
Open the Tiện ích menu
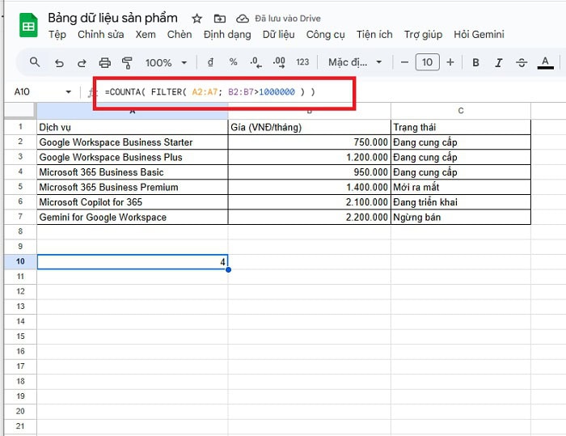pyautogui.click(x=374, y=34)
